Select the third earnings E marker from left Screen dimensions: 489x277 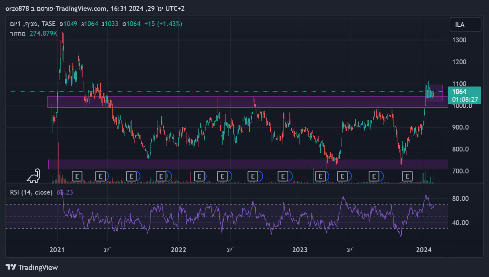click(131, 176)
